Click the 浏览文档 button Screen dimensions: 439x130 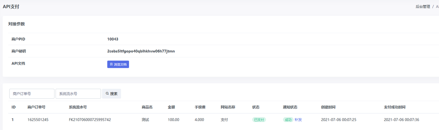coord(118,64)
